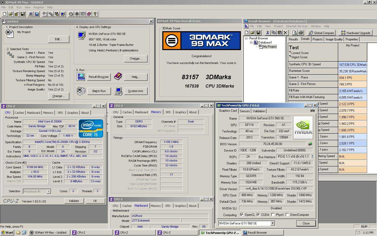Click the Bus Interface question mark in GPU-Z
Screen dimensions: 377x236
[x=312, y=157]
